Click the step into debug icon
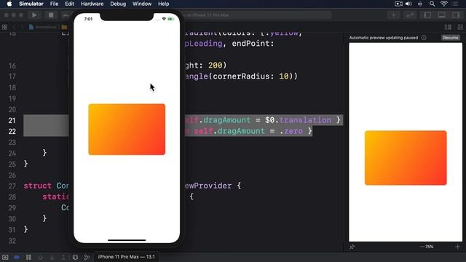This screenshot has height=262, width=466. (52, 257)
